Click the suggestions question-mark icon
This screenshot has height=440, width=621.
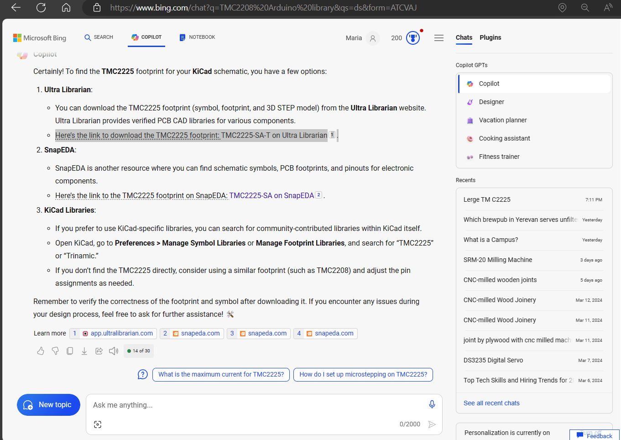pos(143,374)
